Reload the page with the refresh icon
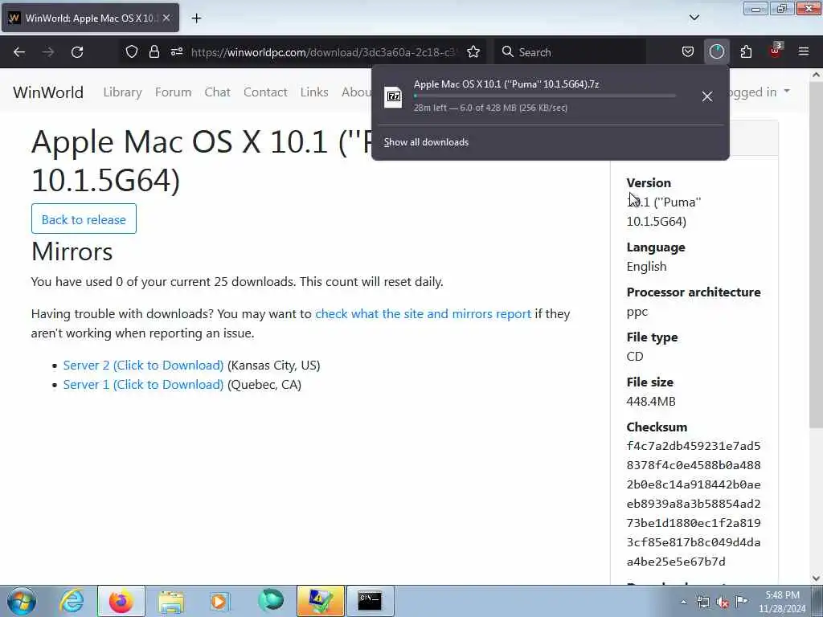The height and width of the screenshot is (617, 823). [x=77, y=52]
